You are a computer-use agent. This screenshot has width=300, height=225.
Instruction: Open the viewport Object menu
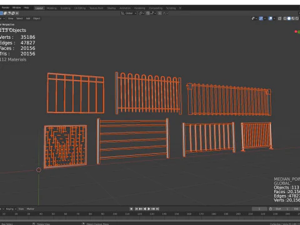[x=36, y=19]
